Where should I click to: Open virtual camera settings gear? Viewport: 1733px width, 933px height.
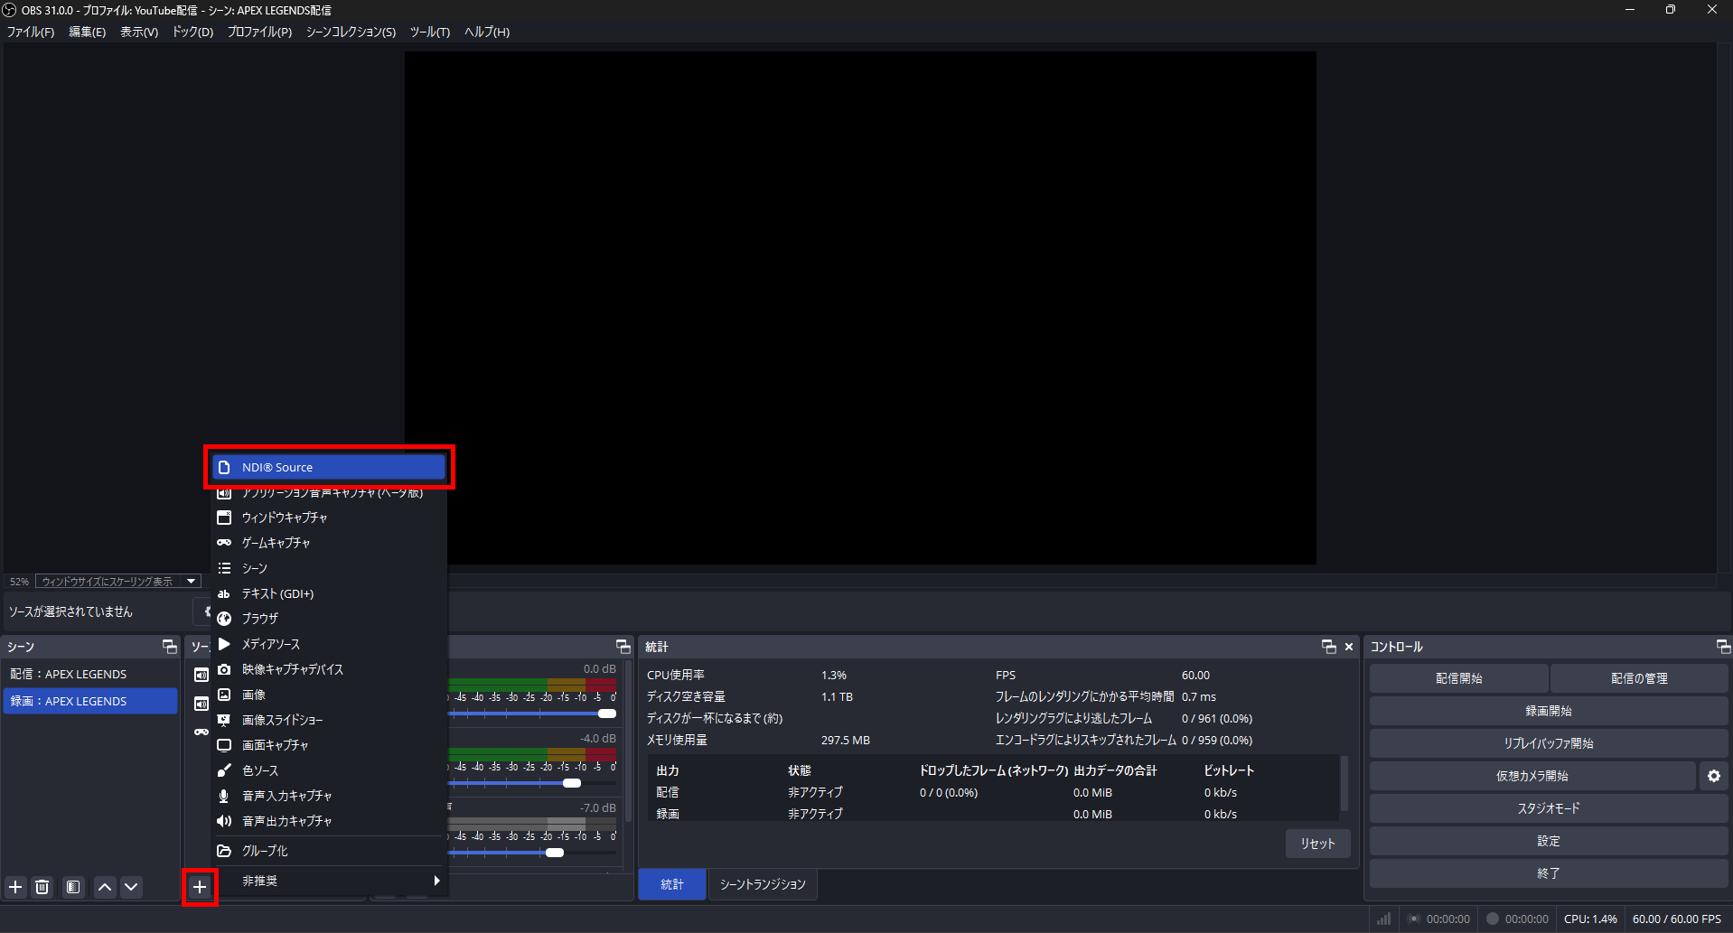point(1714,776)
